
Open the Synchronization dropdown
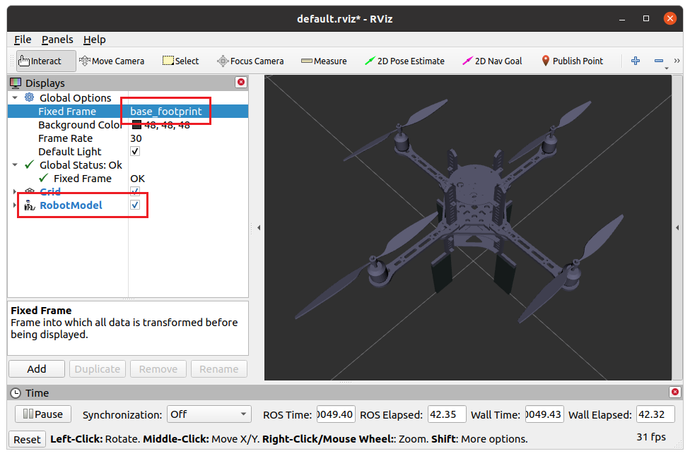click(209, 414)
